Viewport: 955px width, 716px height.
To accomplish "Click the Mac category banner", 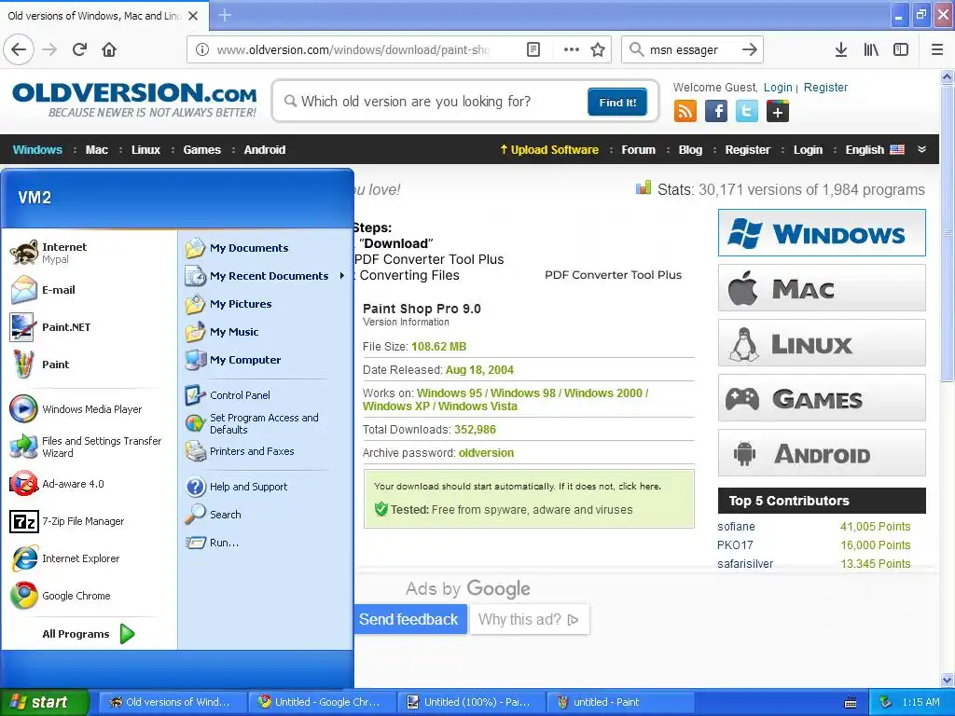I will (x=822, y=288).
